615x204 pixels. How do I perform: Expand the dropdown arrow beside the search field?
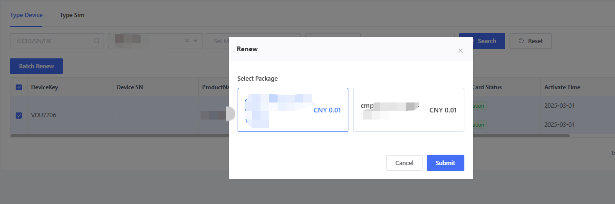[195, 41]
